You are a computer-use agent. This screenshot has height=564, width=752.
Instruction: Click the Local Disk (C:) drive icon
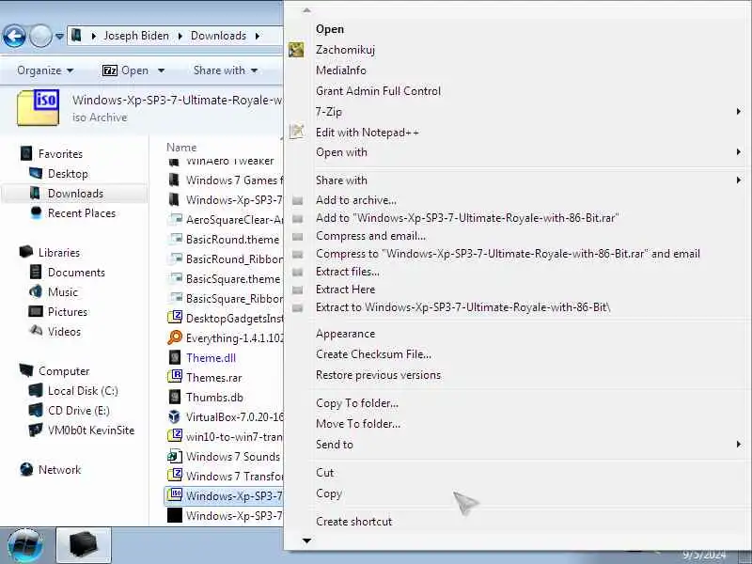[x=36, y=390]
